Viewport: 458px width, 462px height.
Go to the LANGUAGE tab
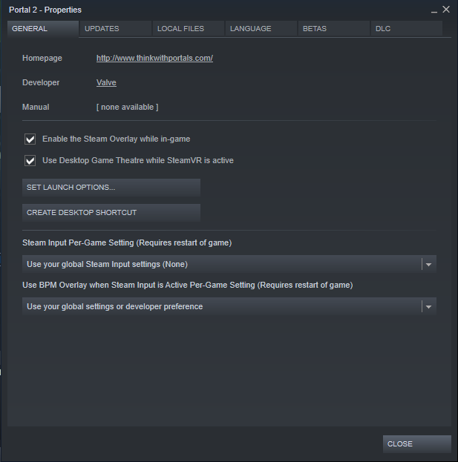point(261,29)
